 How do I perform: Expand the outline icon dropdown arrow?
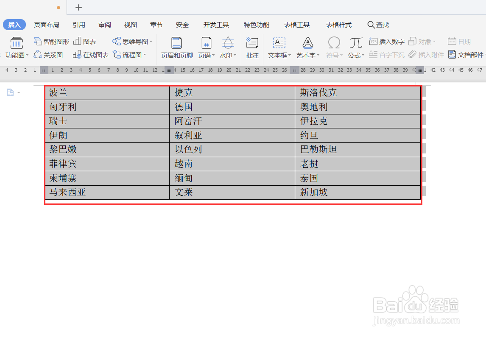tap(19, 92)
